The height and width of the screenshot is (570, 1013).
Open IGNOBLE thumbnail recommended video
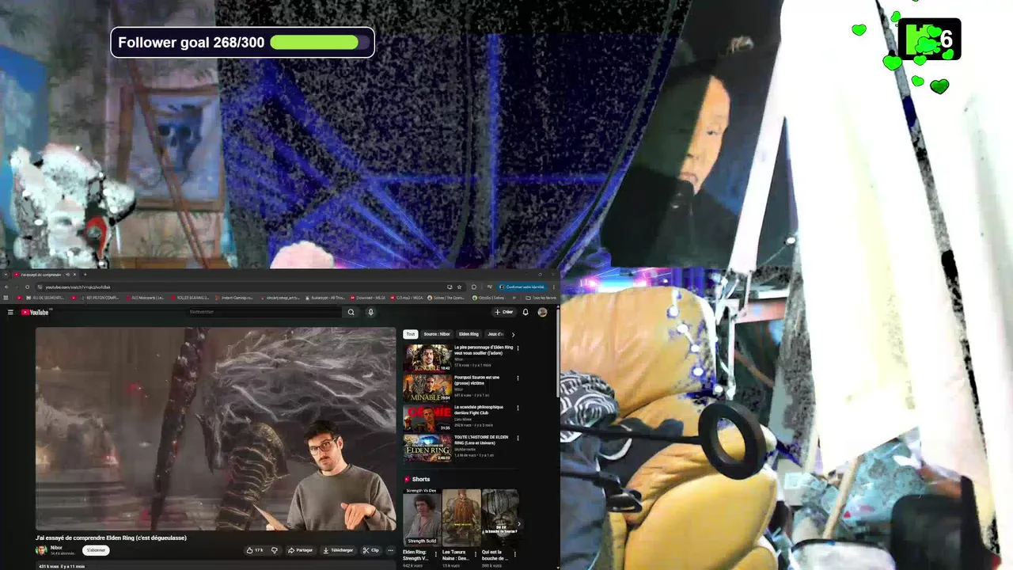[427, 358]
